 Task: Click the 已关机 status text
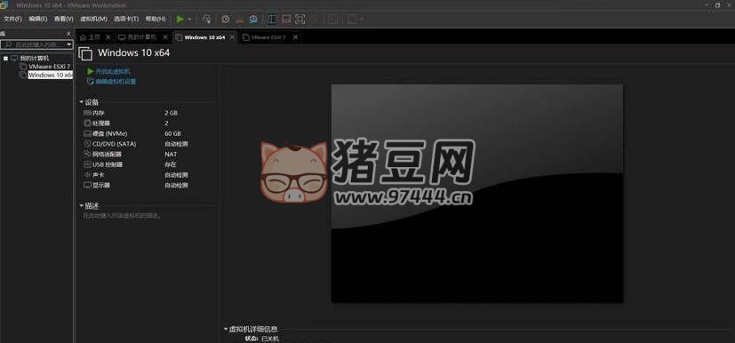269,339
